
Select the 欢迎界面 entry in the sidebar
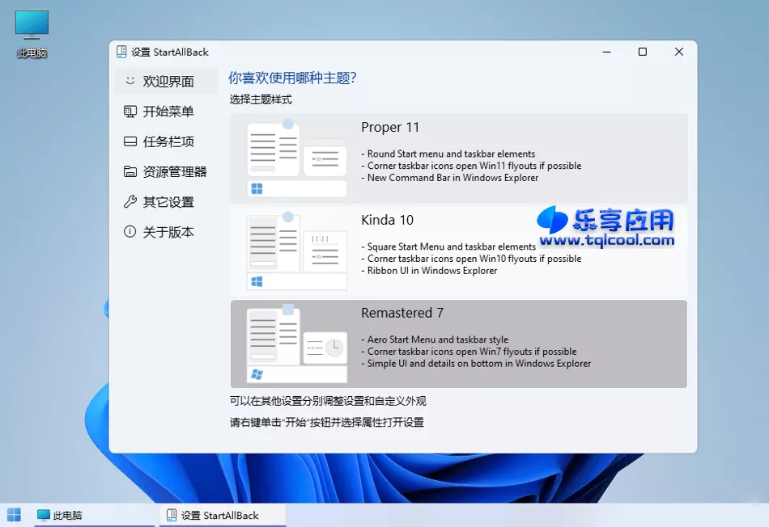[162, 81]
